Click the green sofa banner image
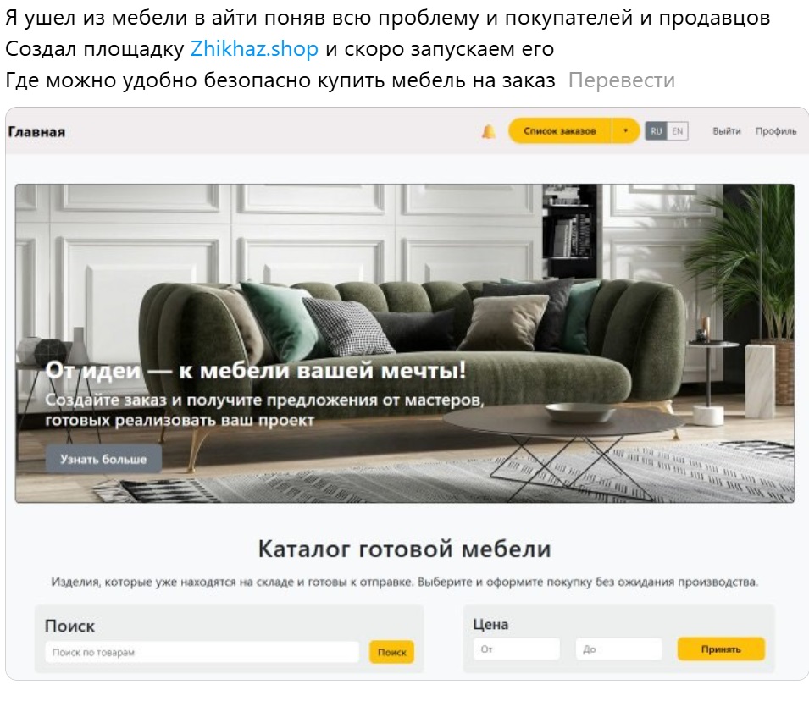The image size is (809, 701). 405,343
